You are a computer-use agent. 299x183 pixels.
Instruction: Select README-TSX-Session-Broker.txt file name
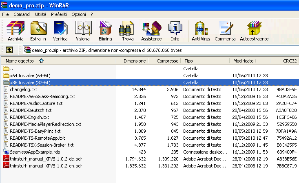pyautogui.click(x=42, y=145)
